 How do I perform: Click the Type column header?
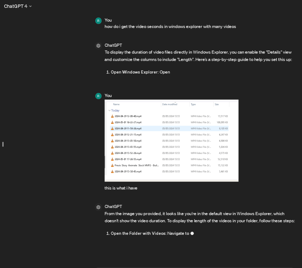[x=193, y=104]
